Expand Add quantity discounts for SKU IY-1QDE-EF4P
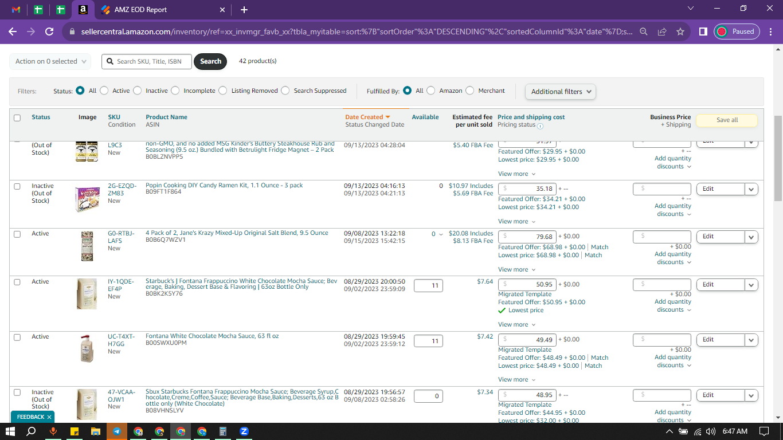Image resolution: width=783 pixels, height=440 pixels. (x=673, y=305)
